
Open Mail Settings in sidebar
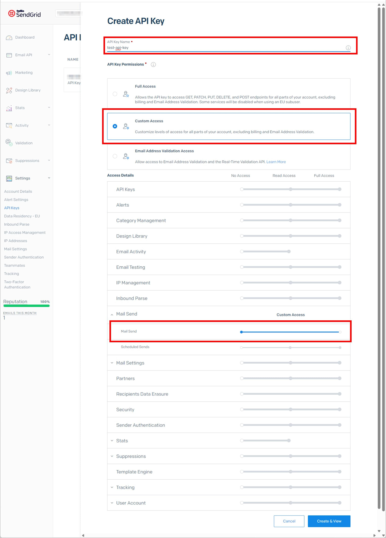[x=16, y=249]
